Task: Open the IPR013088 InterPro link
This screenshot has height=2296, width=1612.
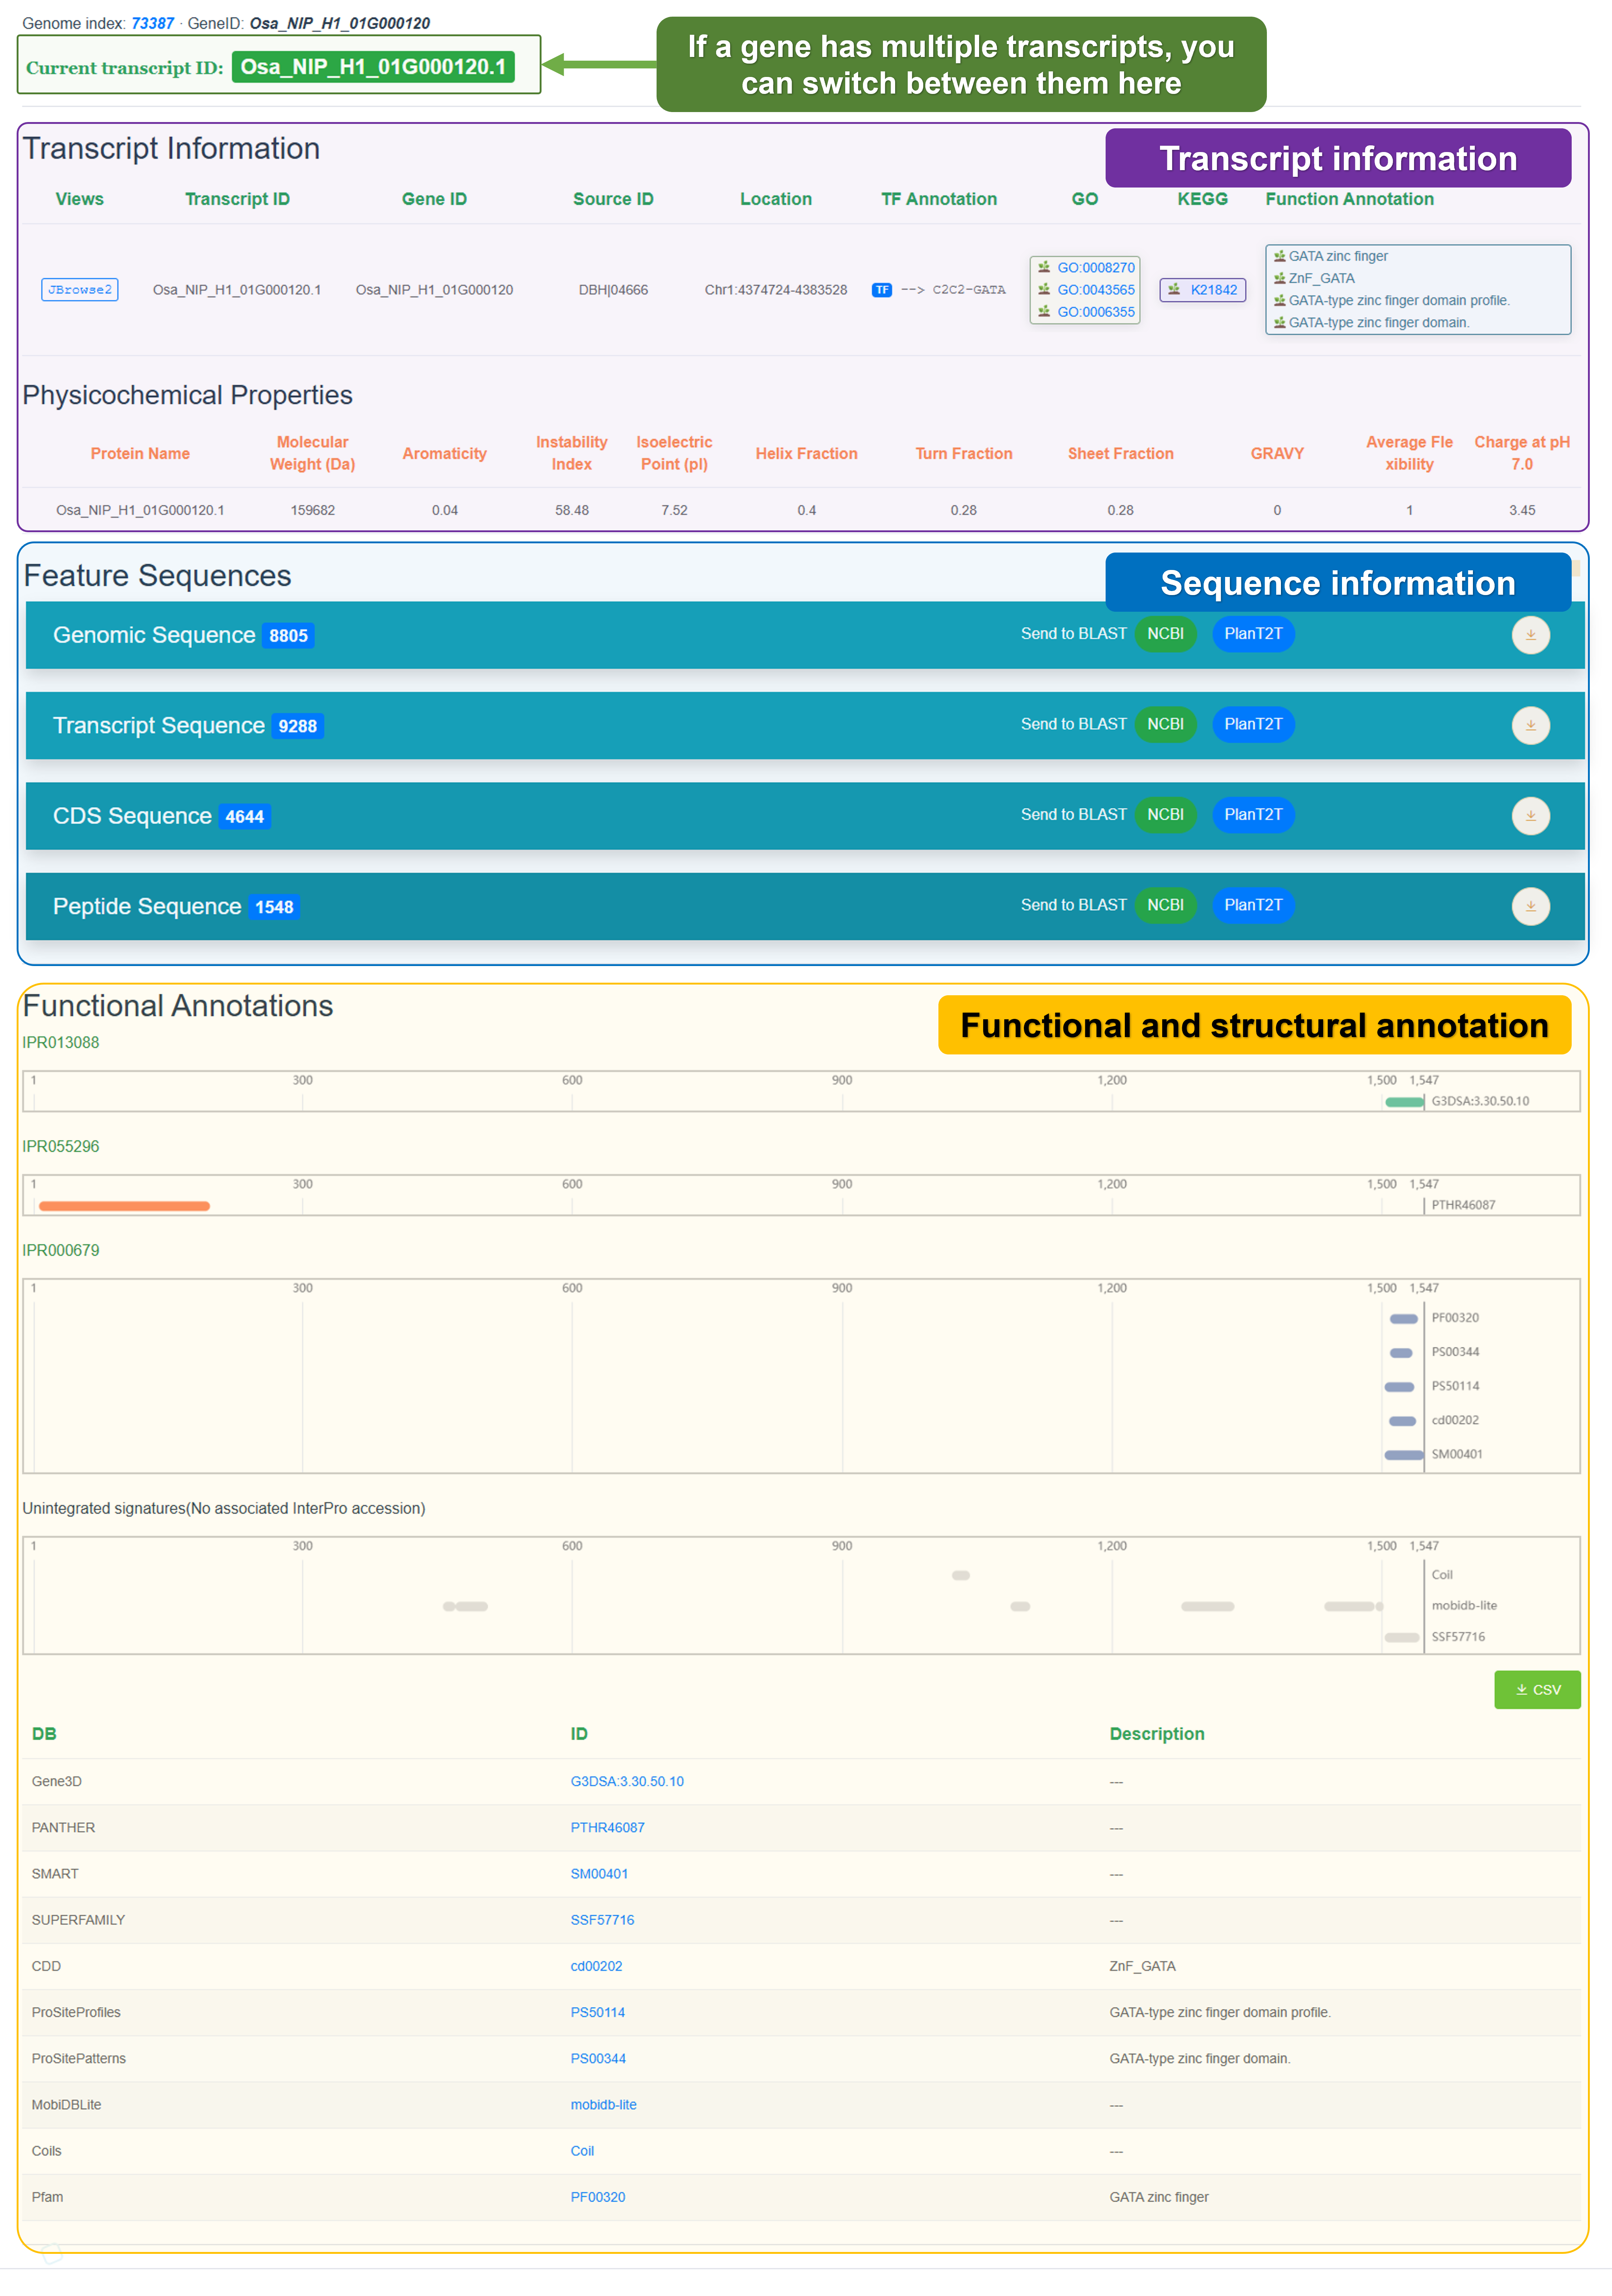Action: (x=61, y=1042)
